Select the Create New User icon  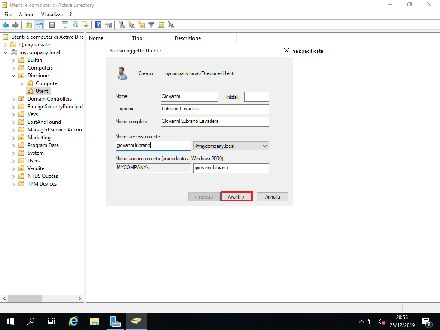coord(122,24)
